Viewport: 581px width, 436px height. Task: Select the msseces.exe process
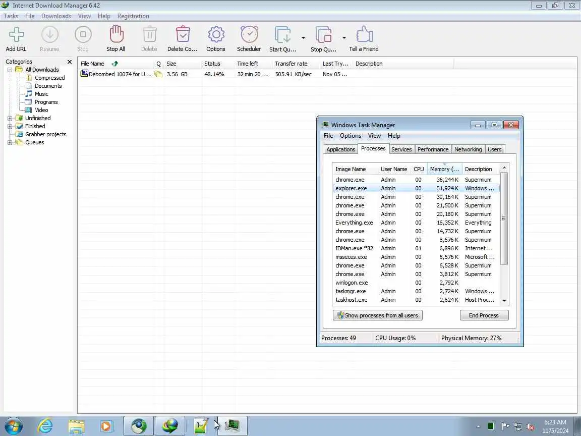pos(416,257)
